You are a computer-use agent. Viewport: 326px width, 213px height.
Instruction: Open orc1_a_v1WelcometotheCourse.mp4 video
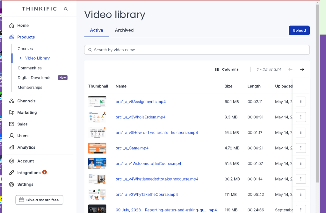[x=148, y=164]
